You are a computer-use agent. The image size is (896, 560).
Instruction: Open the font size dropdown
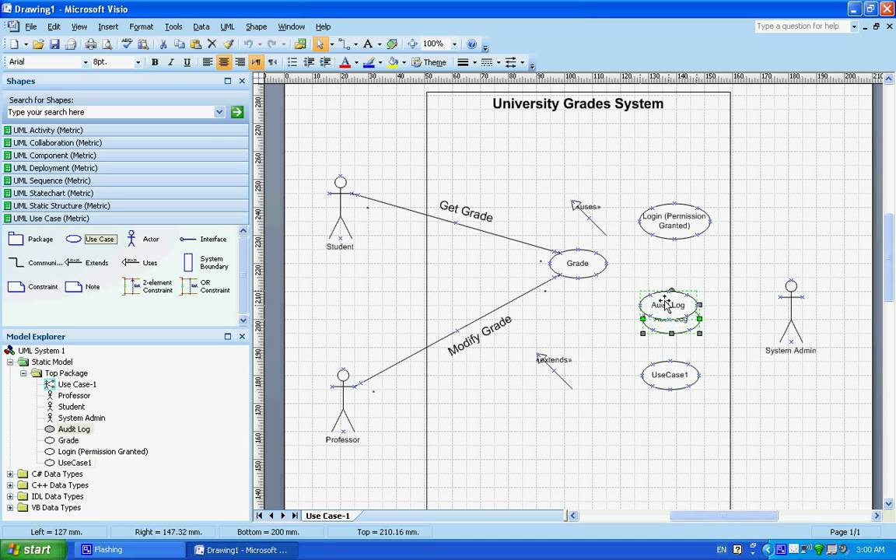click(138, 62)
